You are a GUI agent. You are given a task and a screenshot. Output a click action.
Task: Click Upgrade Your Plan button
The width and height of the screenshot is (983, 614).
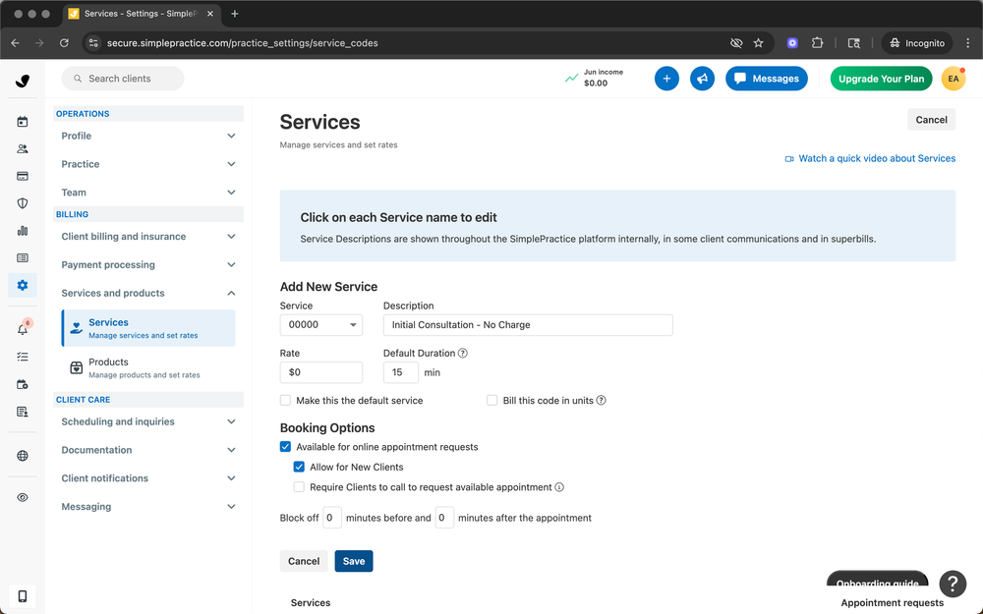[x=881, y=79]
